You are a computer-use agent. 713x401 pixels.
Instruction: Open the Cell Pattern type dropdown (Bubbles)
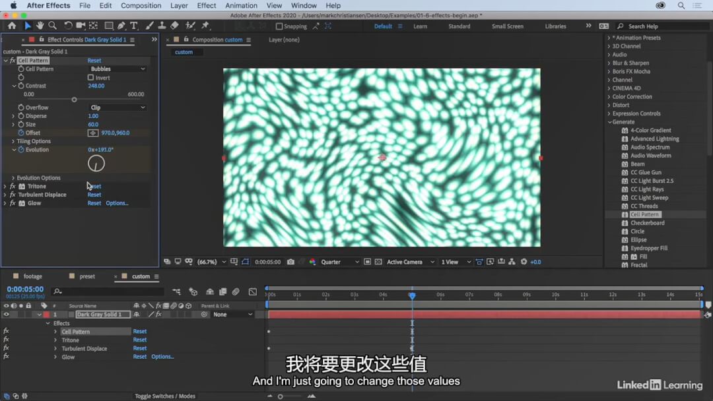click(117, 69)
